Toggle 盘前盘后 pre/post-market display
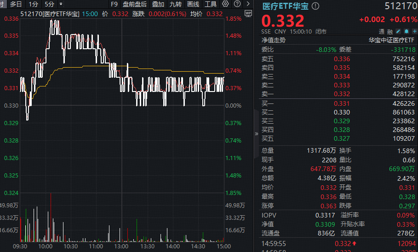418x252 pixels. (x=134, y=4)
